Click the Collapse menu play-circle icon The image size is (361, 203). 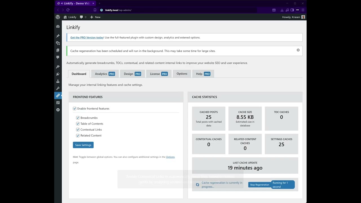coord(58,110)
